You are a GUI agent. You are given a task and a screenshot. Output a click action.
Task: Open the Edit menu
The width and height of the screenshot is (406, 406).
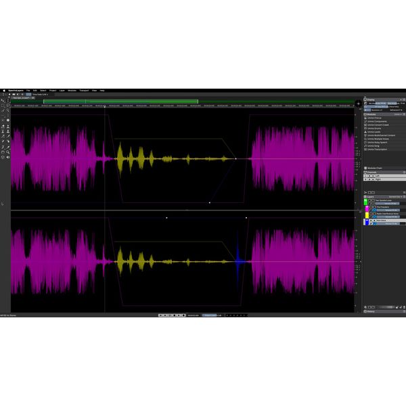click(x=35, y=91)
